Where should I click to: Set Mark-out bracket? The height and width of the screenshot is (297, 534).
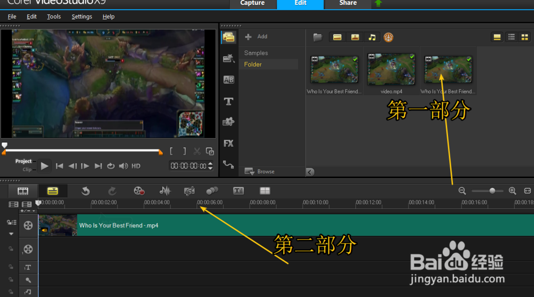coord(184,151)
